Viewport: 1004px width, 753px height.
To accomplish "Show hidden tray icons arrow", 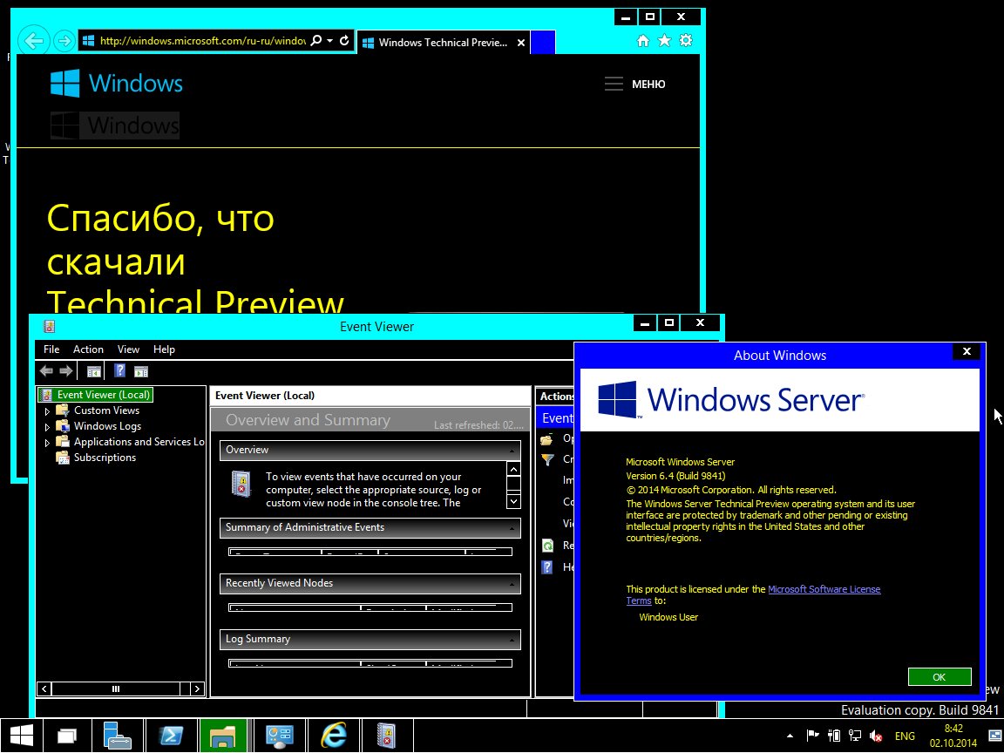I will [x=790, y=736].
